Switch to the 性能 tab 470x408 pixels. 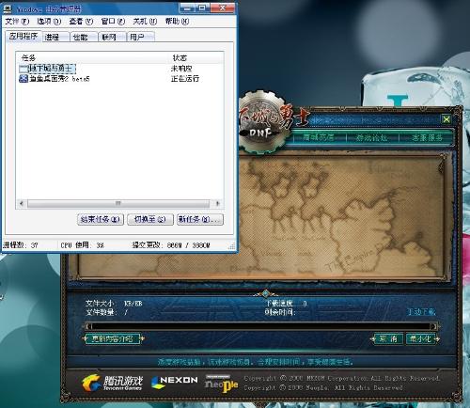[84, 37]
